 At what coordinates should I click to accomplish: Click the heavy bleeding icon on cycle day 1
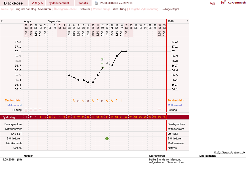26,110
